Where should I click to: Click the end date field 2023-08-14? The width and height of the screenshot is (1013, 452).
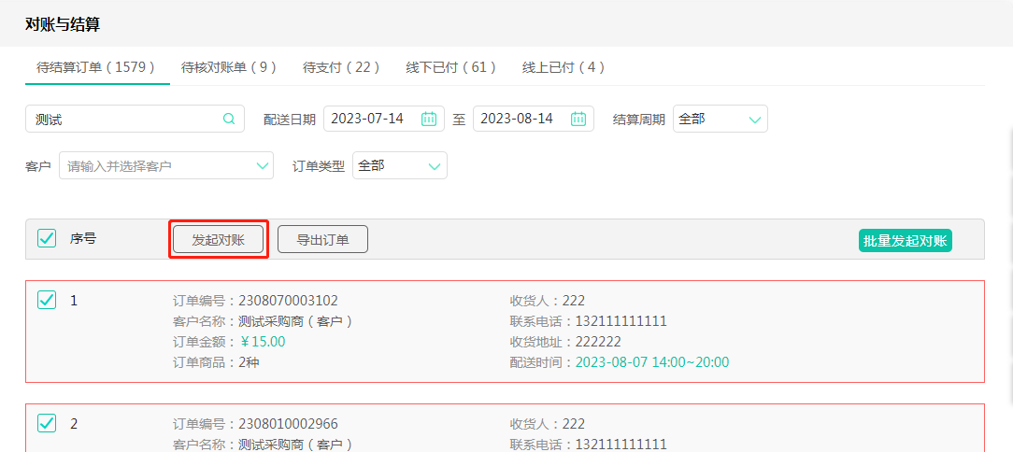(x=519, y=119)
